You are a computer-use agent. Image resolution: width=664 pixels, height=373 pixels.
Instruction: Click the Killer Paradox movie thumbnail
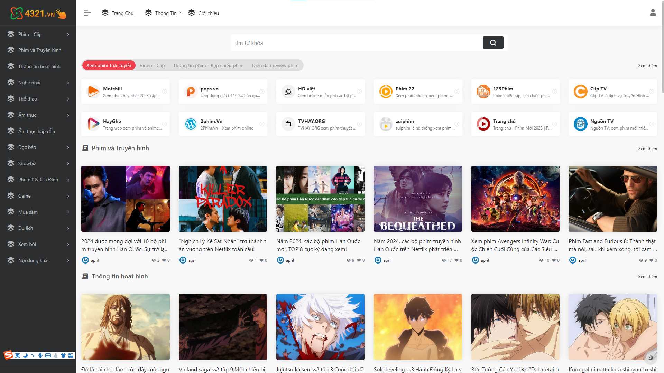tap(223, 198)
